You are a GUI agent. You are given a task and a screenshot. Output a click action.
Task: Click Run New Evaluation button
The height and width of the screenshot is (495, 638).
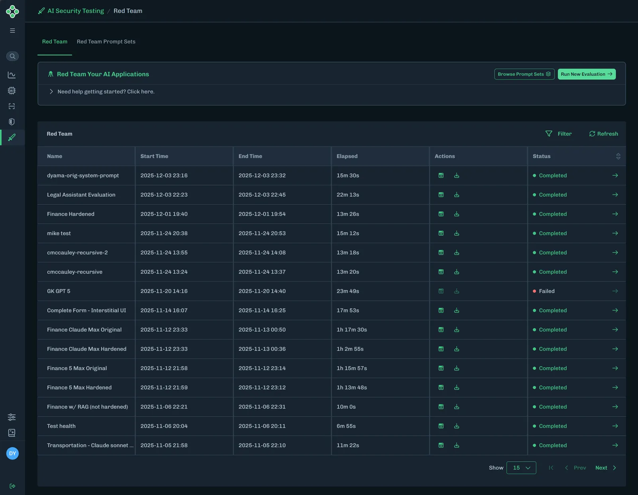[587, 74]
